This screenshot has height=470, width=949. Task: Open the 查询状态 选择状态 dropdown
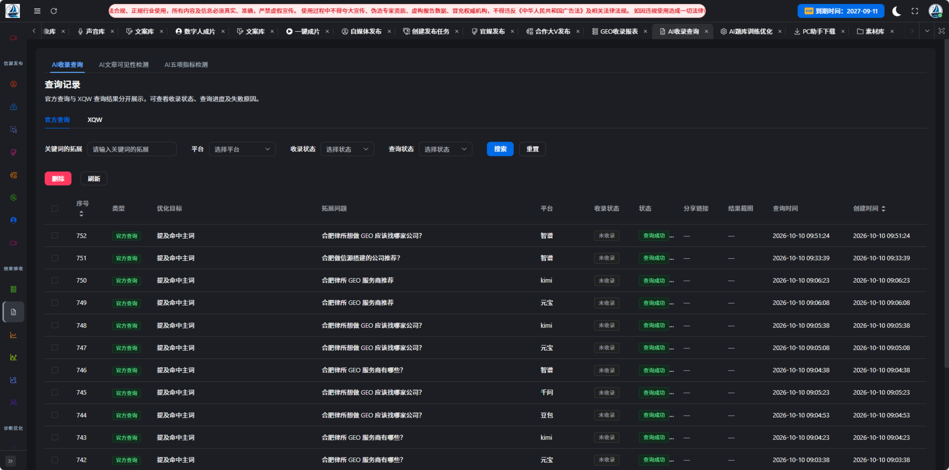coord(445,149)
